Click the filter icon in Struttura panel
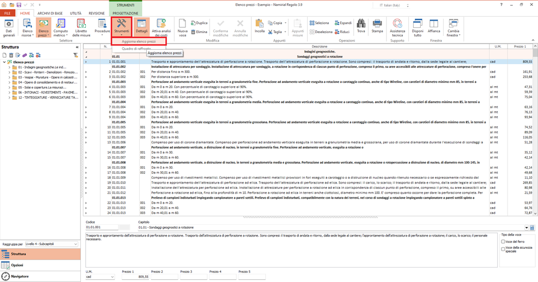 pyautogui.click(x=76, y=55)
